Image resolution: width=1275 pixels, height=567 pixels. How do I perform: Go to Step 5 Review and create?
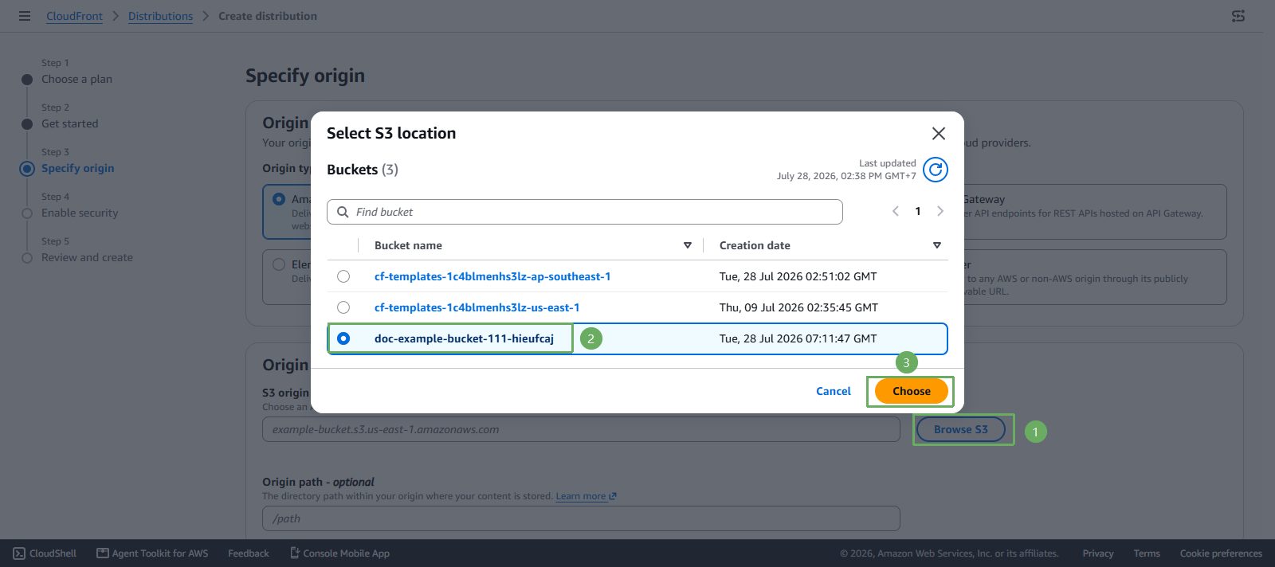[87, 257]
